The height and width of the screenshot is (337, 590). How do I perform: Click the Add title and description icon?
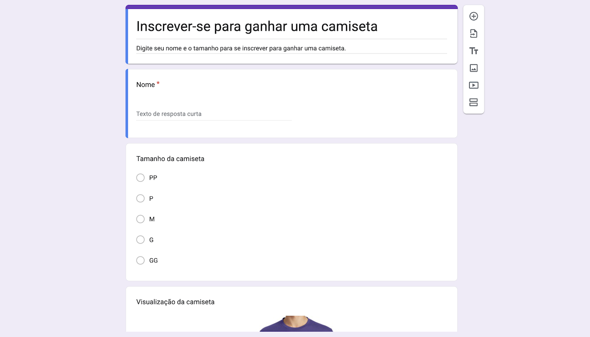pos(473,51)
